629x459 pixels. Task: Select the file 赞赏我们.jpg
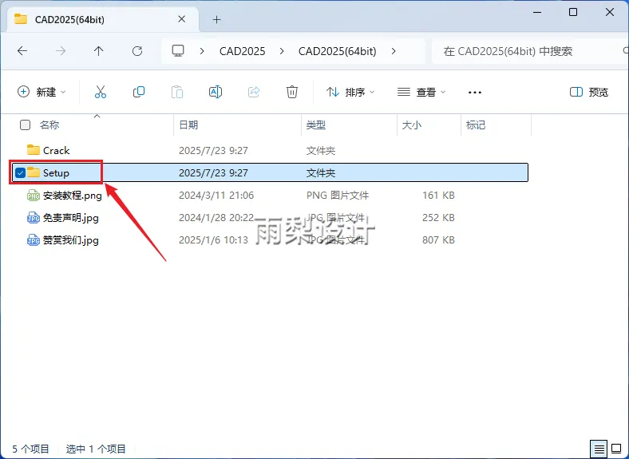pos(70,240)
